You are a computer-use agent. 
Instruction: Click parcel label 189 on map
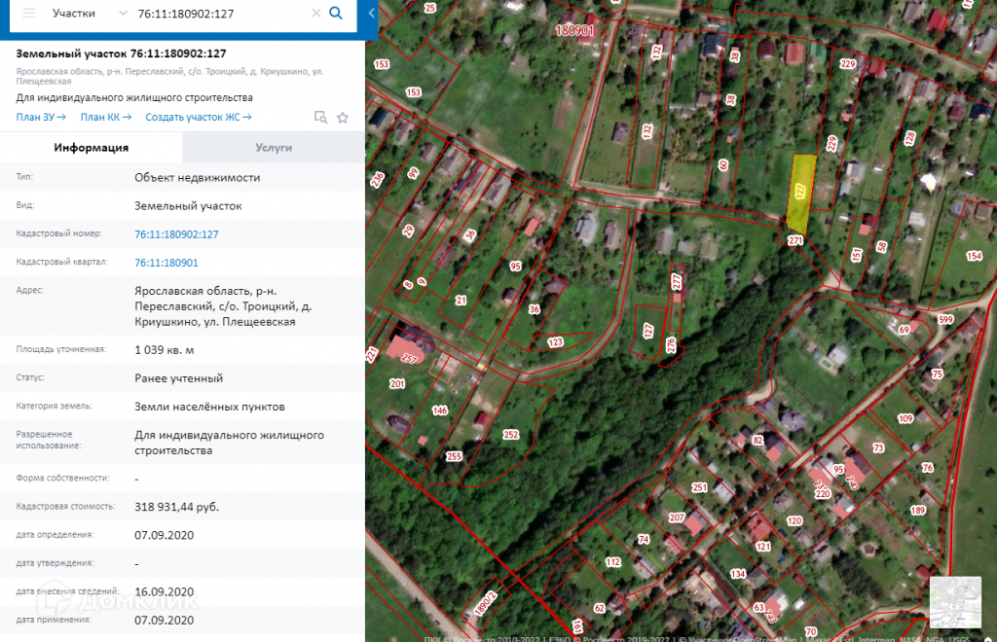917,510
